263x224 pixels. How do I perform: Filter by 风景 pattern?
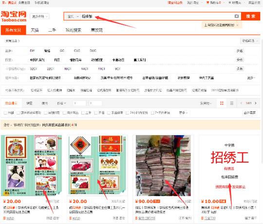pos(57,60)
